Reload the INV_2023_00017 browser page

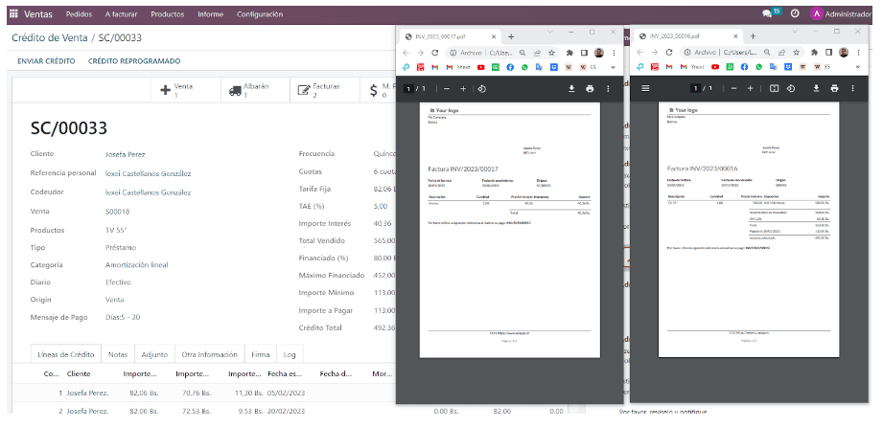coord(435,52)
